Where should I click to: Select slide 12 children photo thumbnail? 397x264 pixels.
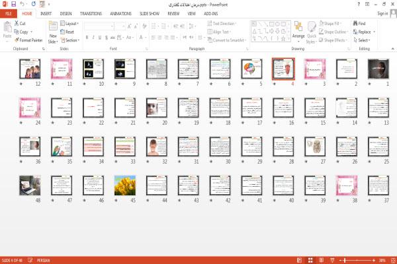point(30,69)
